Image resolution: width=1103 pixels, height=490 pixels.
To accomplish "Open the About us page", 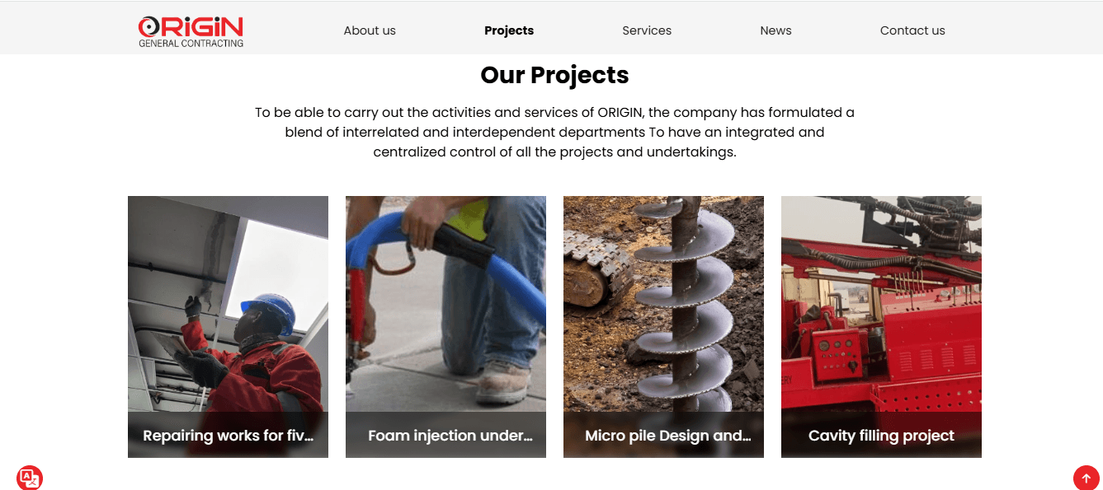I will (x=370, y=30).
